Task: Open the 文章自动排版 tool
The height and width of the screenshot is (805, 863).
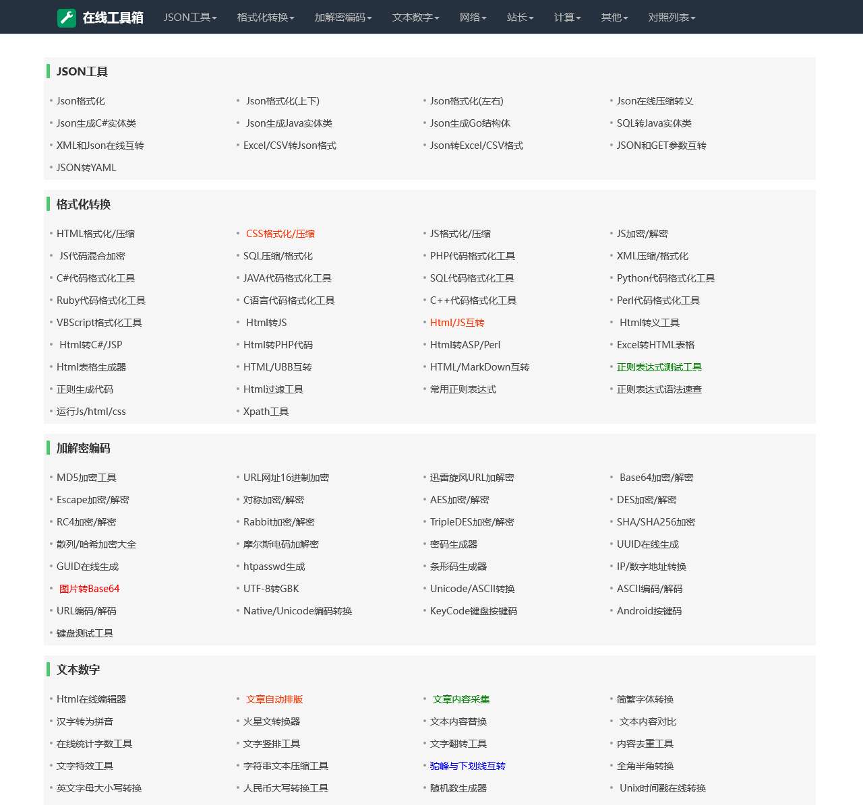Action: [274, 699]
